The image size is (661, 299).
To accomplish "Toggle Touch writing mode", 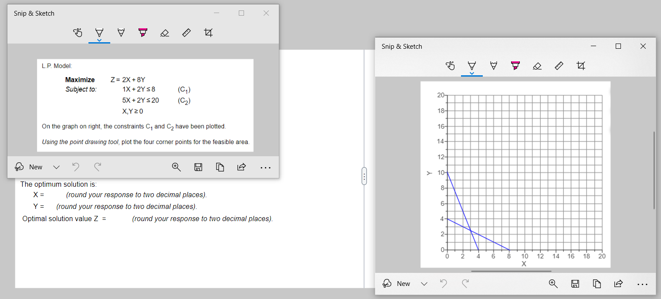I will coord(78,32).
